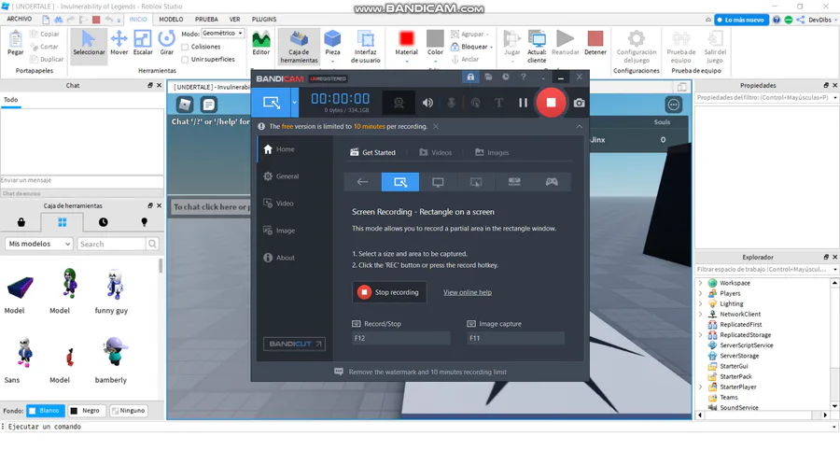Image resolution: width=840 pixels, height=450 pixels.
Task: Click Lo más nuevo button
Action: tap(741, 20)
